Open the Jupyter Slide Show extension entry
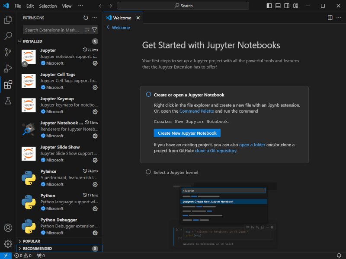 tap(59, 154)
